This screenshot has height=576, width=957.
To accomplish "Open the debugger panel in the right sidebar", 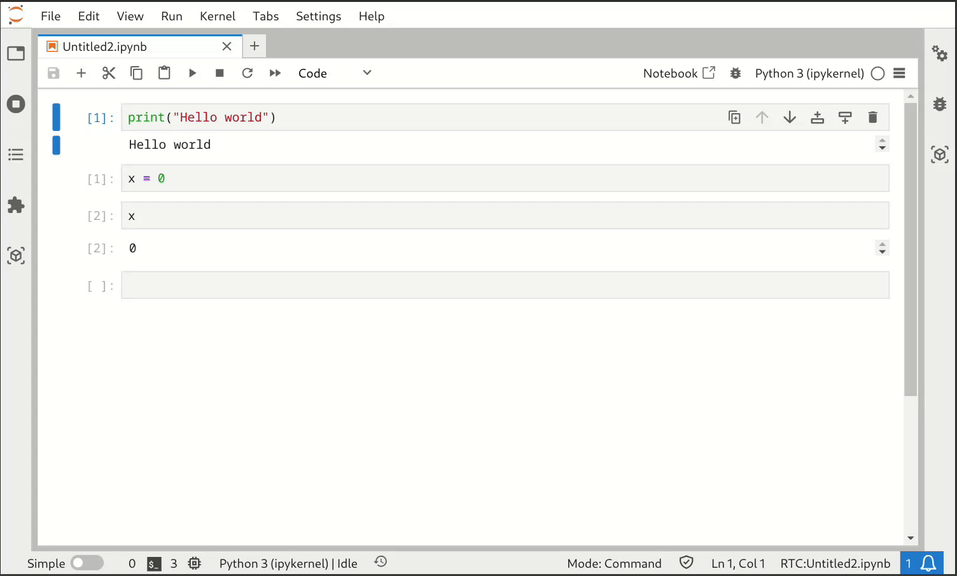I will pos(940,104).
